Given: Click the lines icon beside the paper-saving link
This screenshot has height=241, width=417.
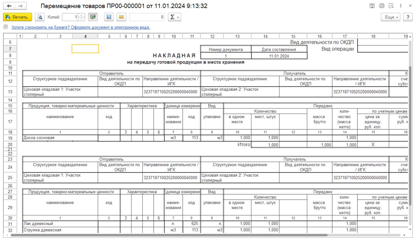Looking at the screenshot, I should [x=6, y=27].
